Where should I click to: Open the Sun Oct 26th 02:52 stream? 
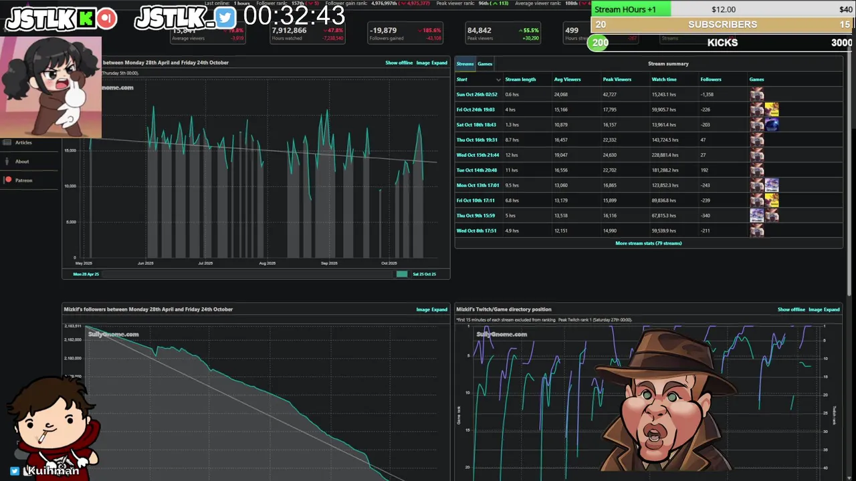click(x=477, y=95)
